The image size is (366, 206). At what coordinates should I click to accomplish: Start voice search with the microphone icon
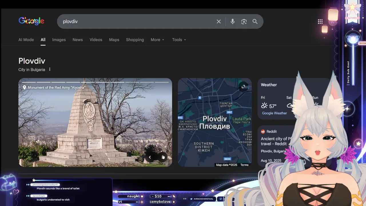click(x=232, y=21)
